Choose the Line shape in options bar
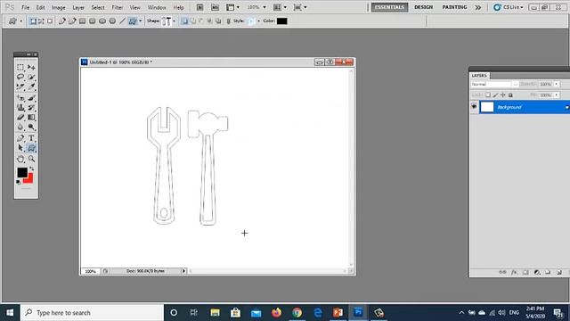Viewport: 570px width, 321px height. 123,21
